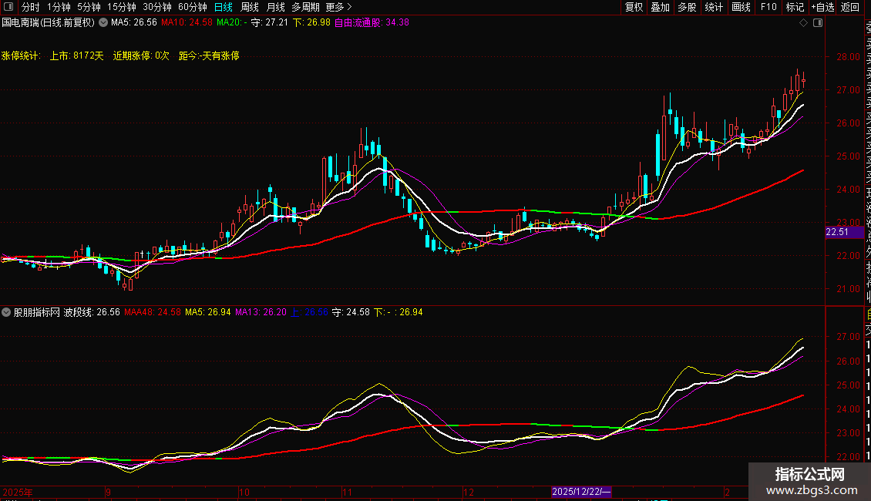Viewport: 871px width, 501px height.
Task: Click the 28.00 price level on main axis
Action: (848, 57)
